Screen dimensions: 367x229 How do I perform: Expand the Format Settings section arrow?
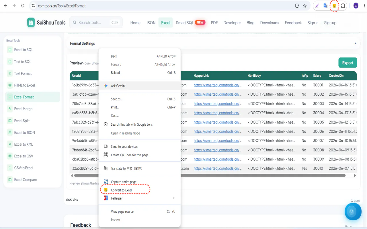pos(356,44)
